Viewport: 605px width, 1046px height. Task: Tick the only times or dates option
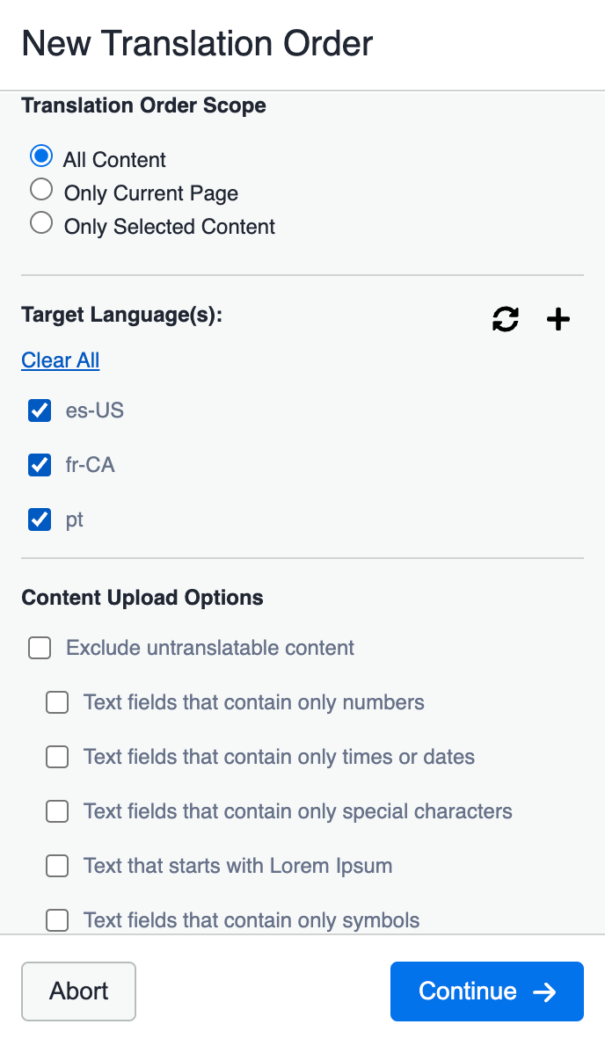coord(57,757)
